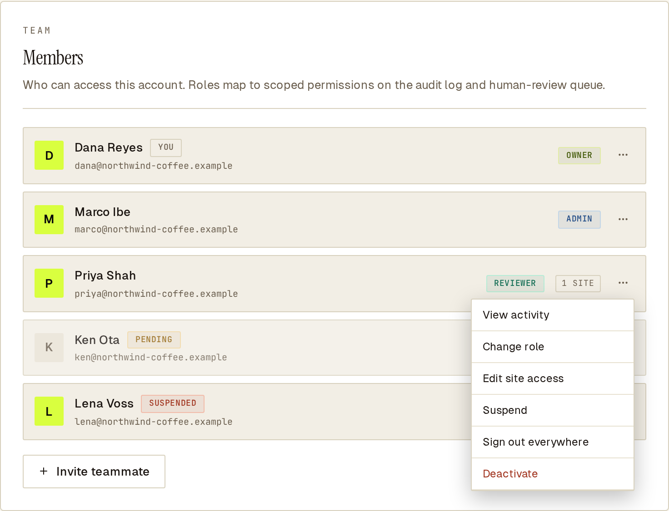Click email lena@northwind-coffee.example
Viewport: 669px width, 511px height.
pos(154,422)
